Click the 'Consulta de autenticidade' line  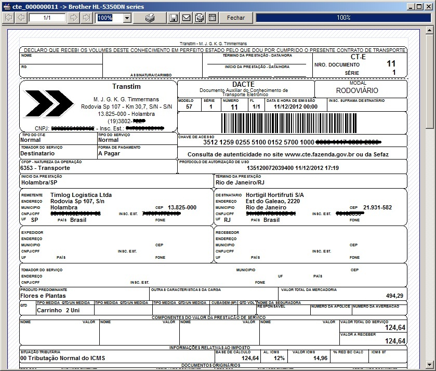point(288,154)
